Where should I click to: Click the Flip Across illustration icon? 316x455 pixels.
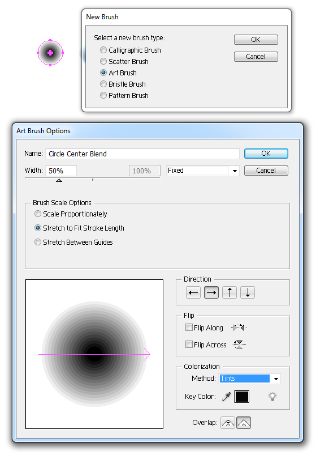click(239, 345)
